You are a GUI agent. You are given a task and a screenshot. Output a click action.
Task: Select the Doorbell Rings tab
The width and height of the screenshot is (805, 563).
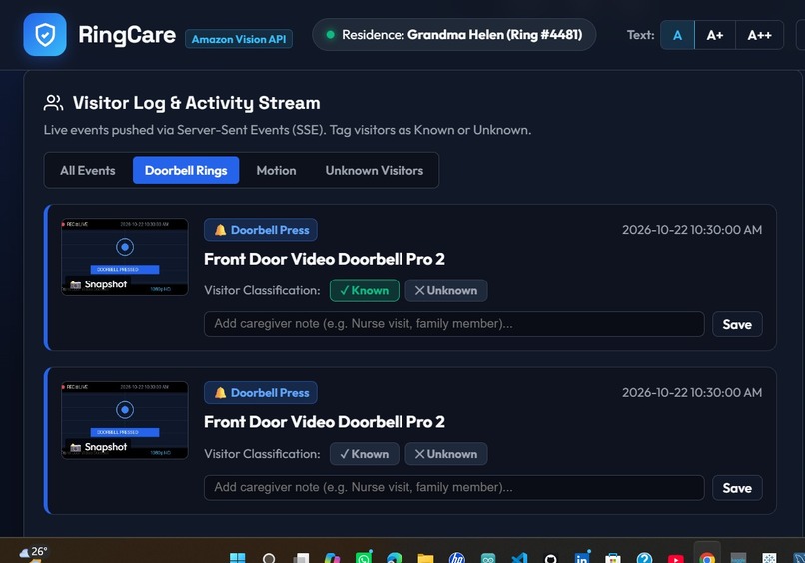(186, 171)
